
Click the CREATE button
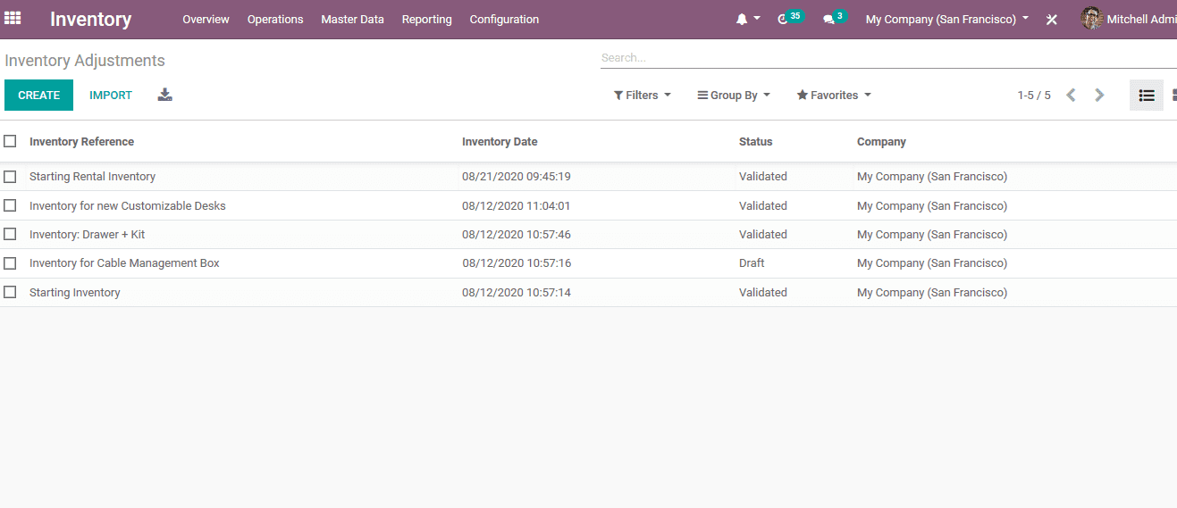click(38, 95)
